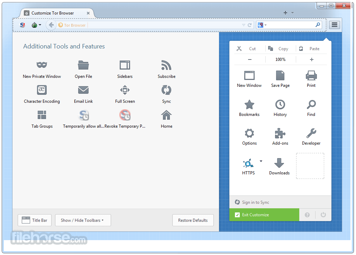The height and width of the screenshot is (255, 356).
Task: Click the Developer wrench icon
Action: 311,133
